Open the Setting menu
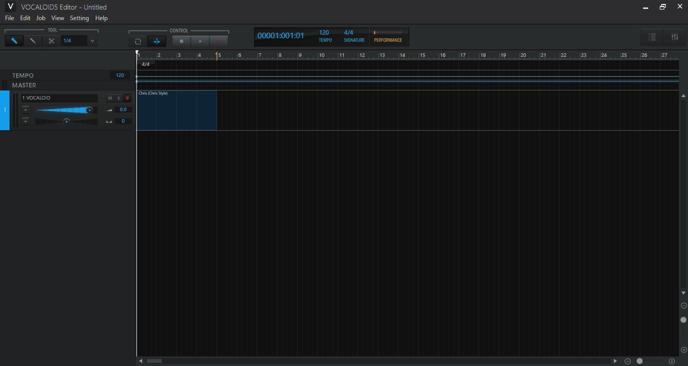 79,18
